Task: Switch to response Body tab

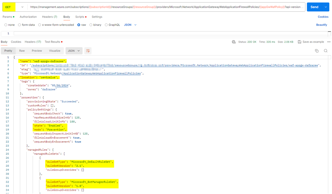Action: (4, 42)
